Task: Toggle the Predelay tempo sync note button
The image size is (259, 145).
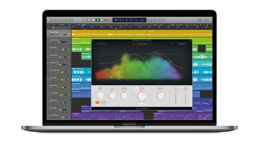Action: pyautogui.click(x=97, y=102)
